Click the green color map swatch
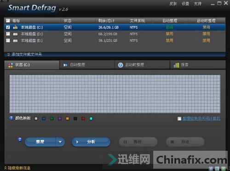 52,118
